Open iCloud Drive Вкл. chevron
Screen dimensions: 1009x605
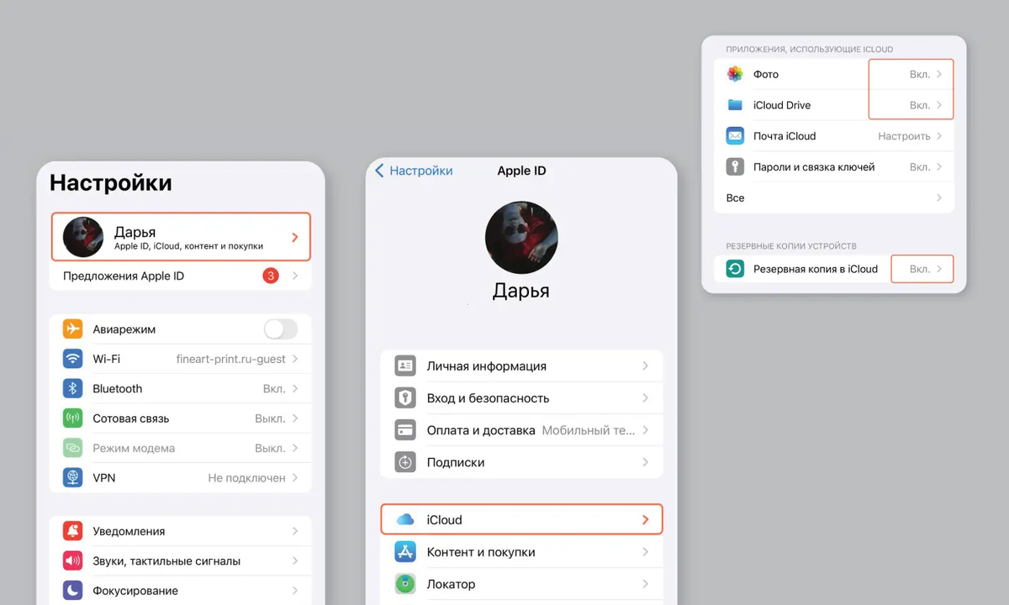coord(939,105)
